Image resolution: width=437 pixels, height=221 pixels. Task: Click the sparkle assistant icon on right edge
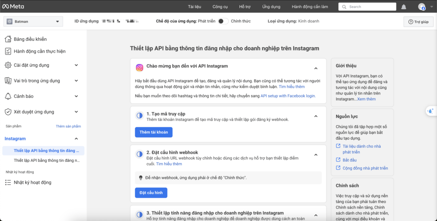coord(431,111)
